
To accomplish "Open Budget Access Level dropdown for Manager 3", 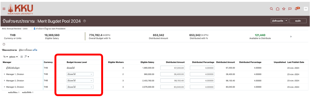I will point(80,87).
